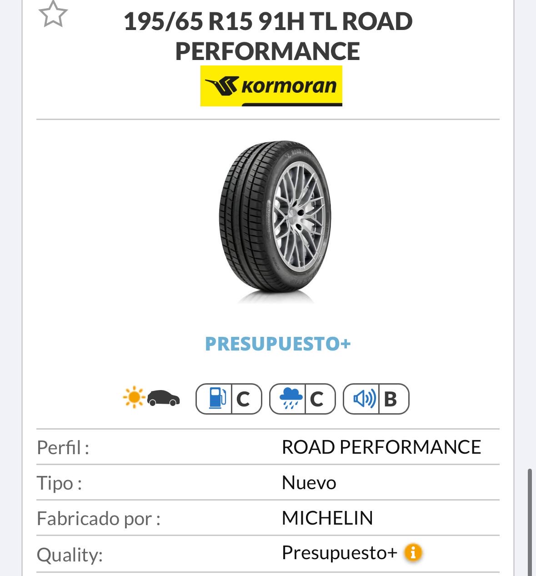Screen dimensions: 536x576
Task: Open the Kormoran tire product image
Action: (275, 221)
